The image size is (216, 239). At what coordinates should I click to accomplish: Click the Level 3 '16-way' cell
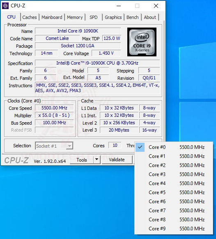(149, 130)
